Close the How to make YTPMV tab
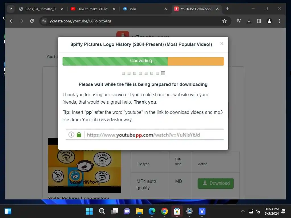The height and width of the screenshot is (218, 291). coord(114,9)
